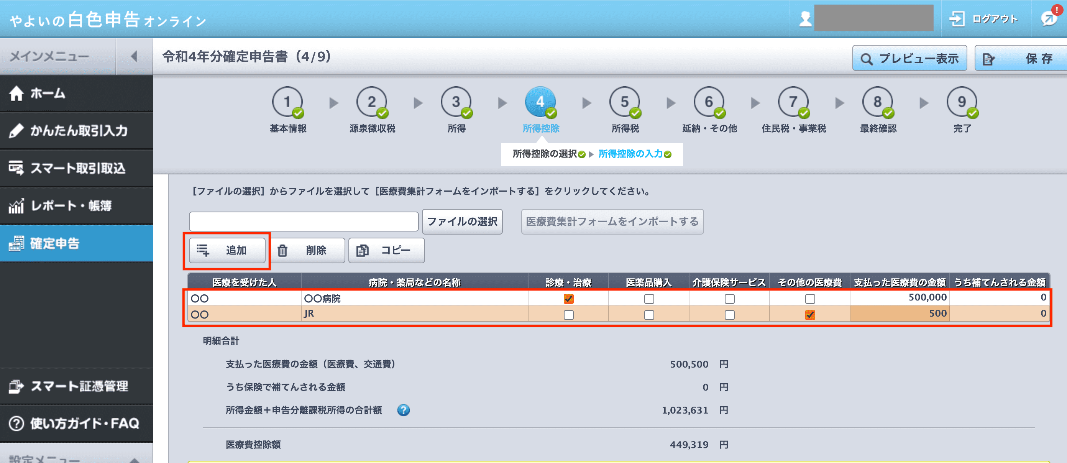Open かんたん取引入力 in the sidebar
1067x463 pixels.
coord(76,131)
